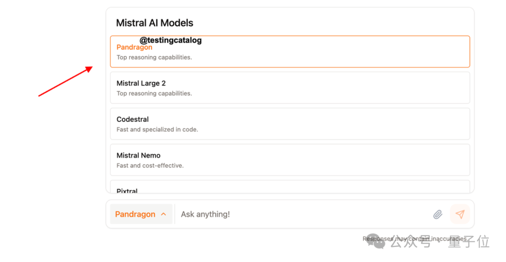The width and height of the screenshot is (506, 262).
Task: Click the "Mistral AI Models" heading
Action: click(155, 23)
